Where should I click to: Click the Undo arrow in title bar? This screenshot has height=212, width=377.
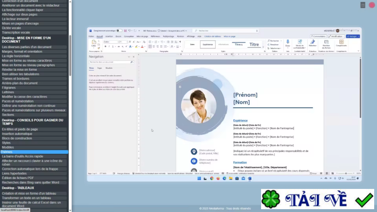129,31
